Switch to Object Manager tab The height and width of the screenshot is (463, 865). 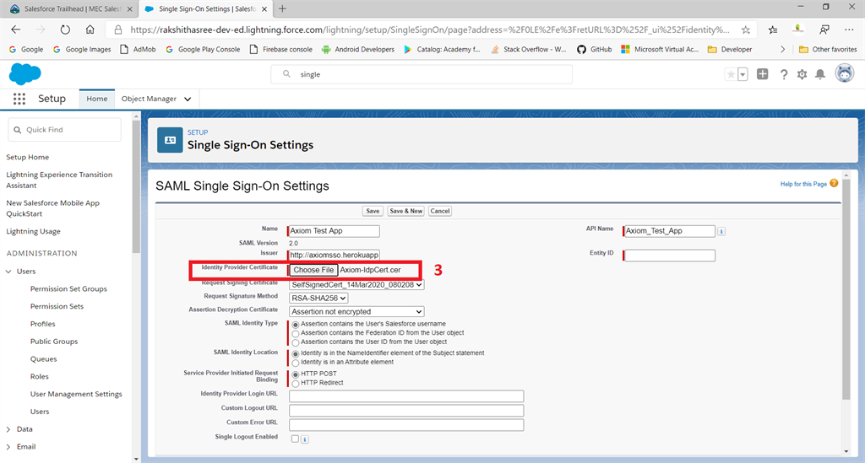point(149,99)
